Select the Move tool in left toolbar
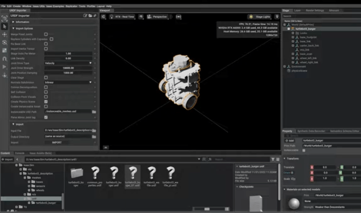This screenshot has width=361, height=213. click(x=5, y=35)
